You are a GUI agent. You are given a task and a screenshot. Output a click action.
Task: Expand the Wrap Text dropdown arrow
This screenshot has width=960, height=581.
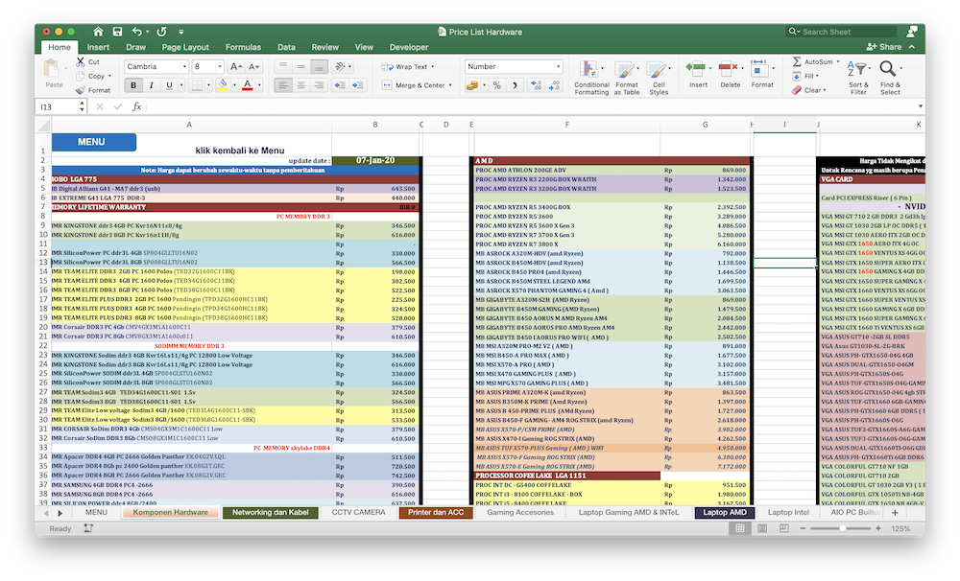(432, 67)
